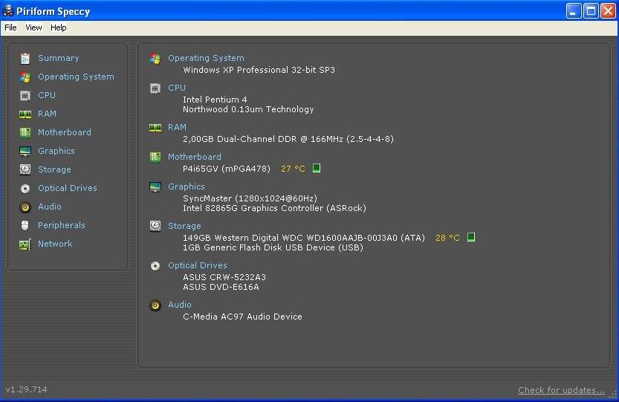
Task: Open Peripherals section in sidebar
Action: point(62,225)
